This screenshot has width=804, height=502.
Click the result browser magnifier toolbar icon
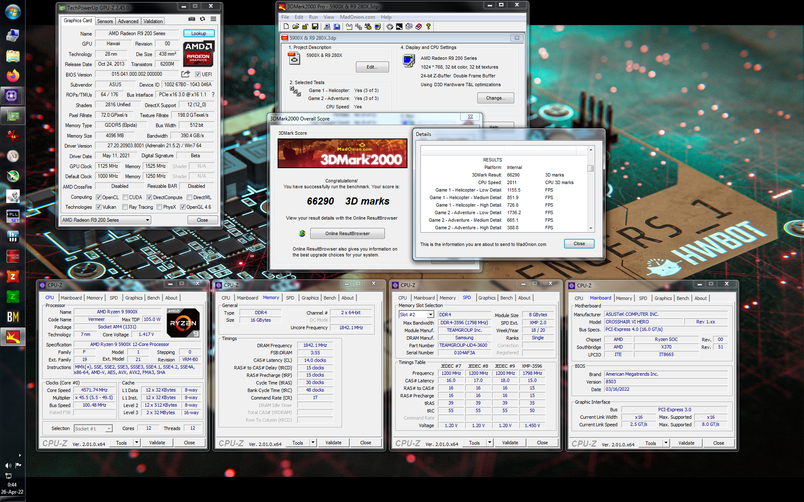tap(337, 27)
